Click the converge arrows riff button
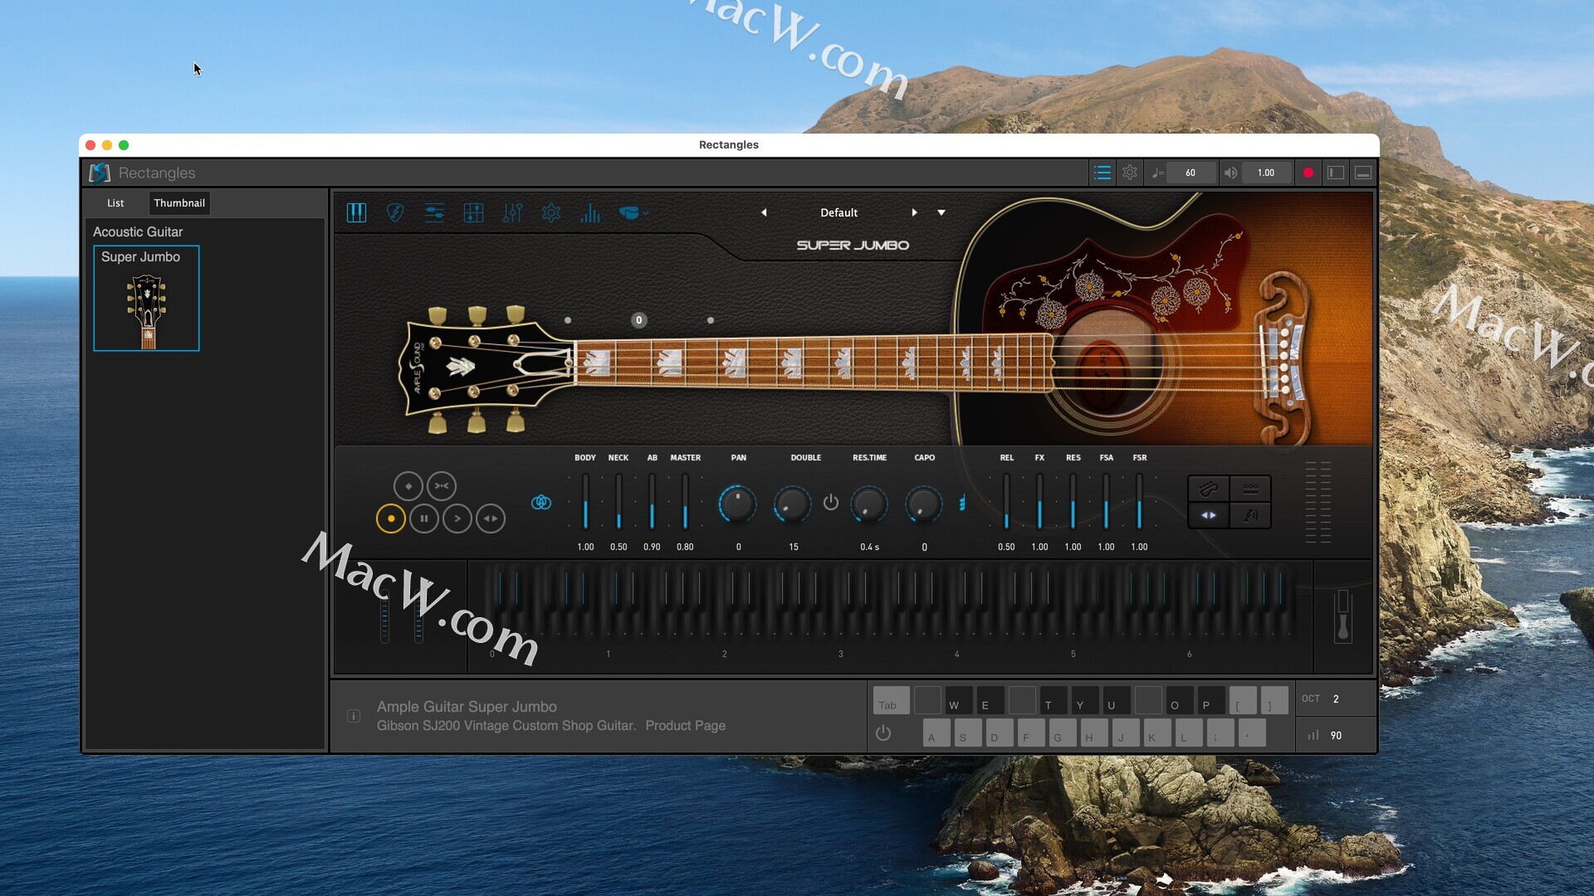This screenshot has width=1594, height=896. pyautogui.click(x=442, y=486)
